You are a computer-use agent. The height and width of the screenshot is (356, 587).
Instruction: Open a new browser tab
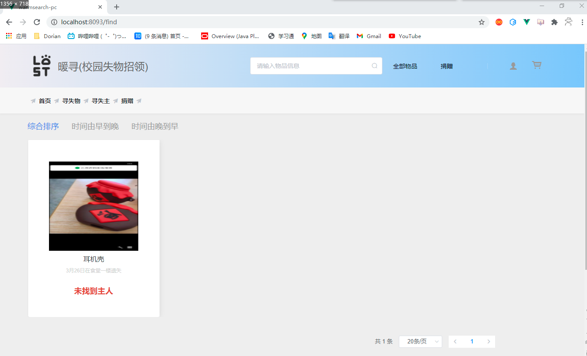tap(117, 7)
